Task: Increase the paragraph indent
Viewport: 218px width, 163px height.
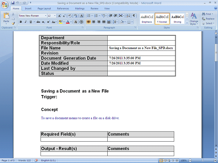Action: (x=115, y=16)
